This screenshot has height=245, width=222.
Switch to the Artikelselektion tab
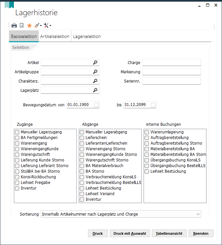click(x=55, y=36)
